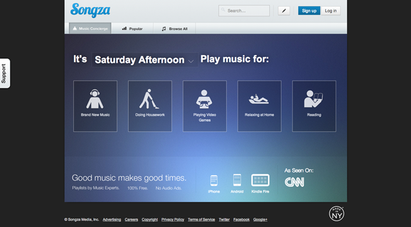Open the Browse All tab
Screen dimensions: 411x227
[x=174, y=29]
